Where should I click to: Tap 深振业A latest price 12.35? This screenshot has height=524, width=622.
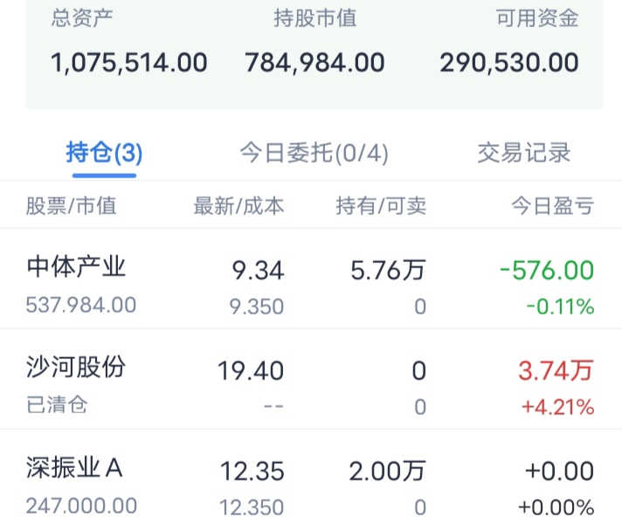(x=252, y=472)
